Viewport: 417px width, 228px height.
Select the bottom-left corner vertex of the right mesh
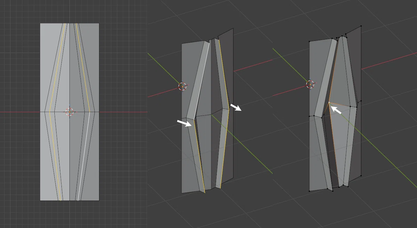(309, 191)
